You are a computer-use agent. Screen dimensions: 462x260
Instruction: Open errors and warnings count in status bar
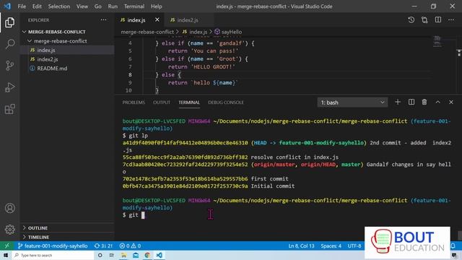point(130,246)
